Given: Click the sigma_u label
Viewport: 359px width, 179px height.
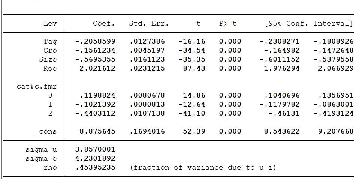Looking at the screenshot, I should point(41,149).
